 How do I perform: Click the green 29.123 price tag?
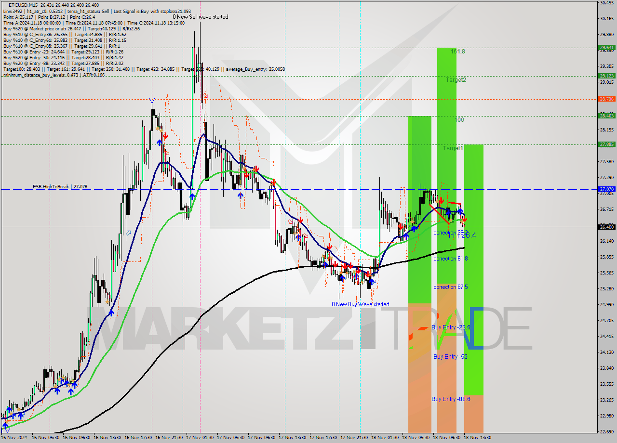[x=606, y=76]
